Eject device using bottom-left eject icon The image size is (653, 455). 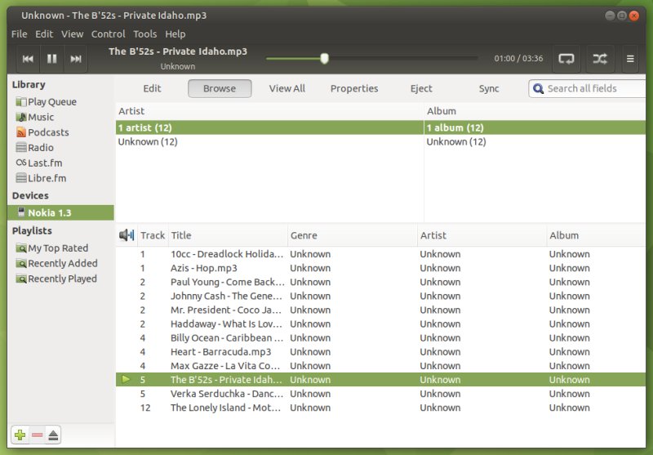tap(53, 435)
